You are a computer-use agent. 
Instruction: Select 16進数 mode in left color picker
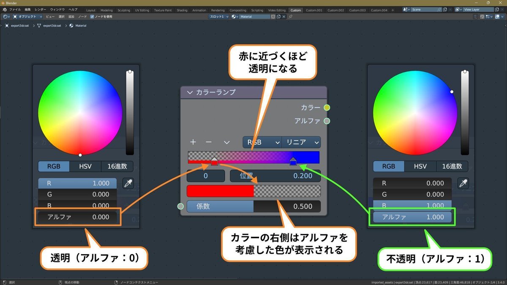(117, 166)
